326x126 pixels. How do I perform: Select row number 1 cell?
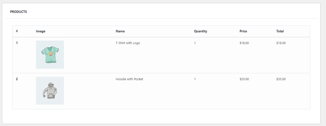(x=17, y=43)
